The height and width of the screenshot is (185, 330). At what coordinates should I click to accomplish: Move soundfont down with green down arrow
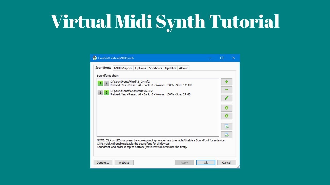[227, 116]
